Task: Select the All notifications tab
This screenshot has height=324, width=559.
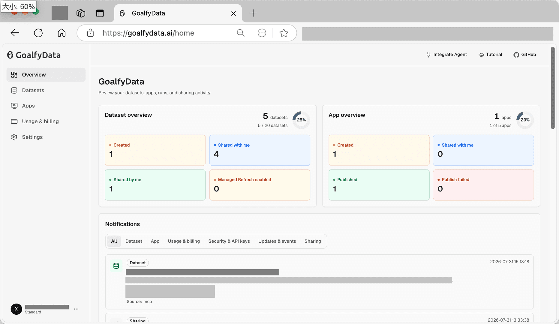Action: 114,241
